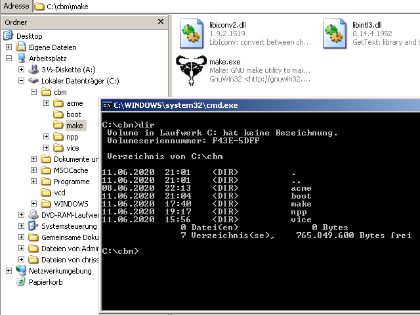
Task: Expand the WINDOWS folder node
Action: 33,204
